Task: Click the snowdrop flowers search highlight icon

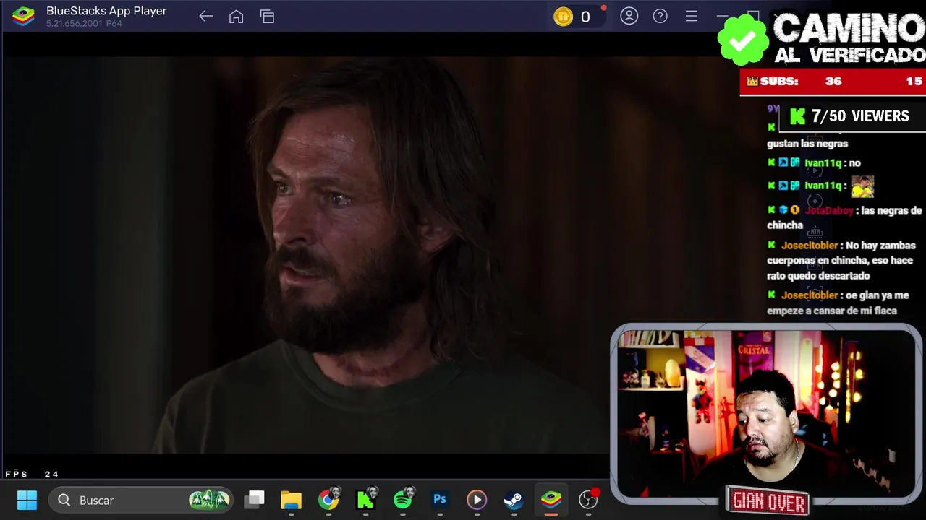Action: (x=209, y=499)
